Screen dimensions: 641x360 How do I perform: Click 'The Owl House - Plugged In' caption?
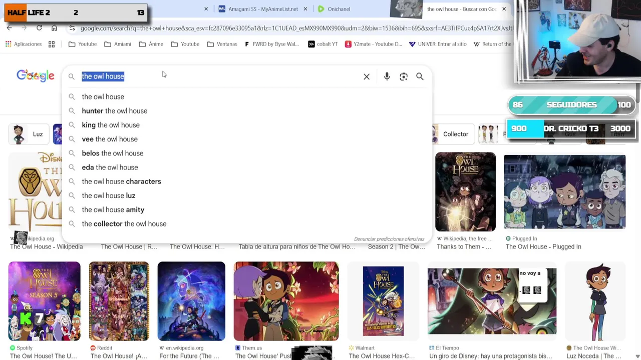[543, 246]
